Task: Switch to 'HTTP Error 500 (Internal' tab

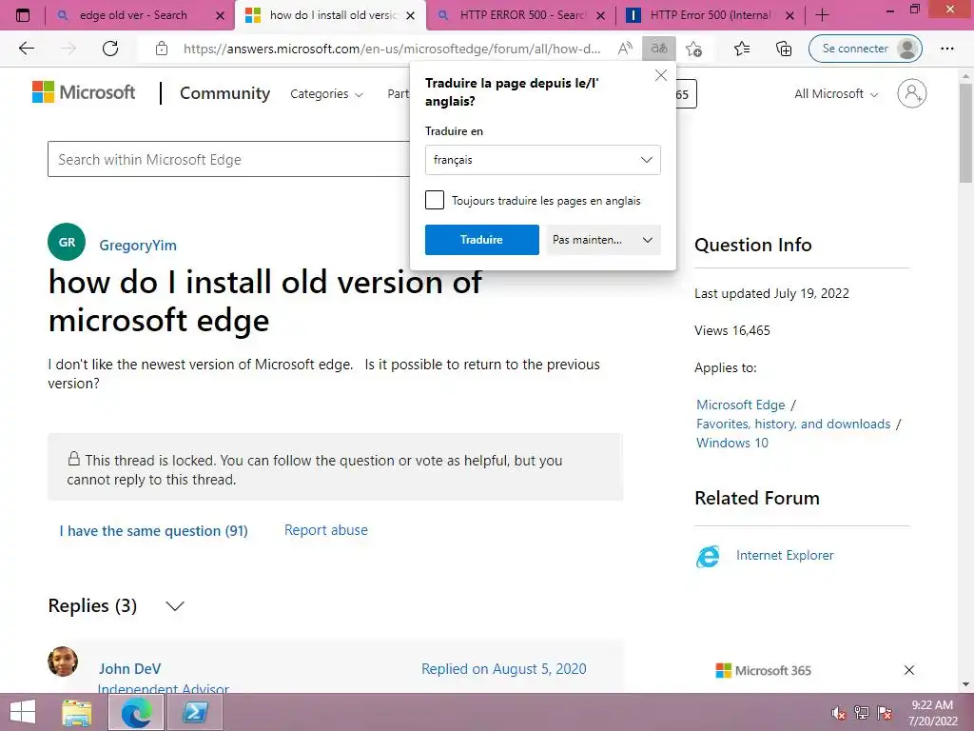Action: coord(710,15)
